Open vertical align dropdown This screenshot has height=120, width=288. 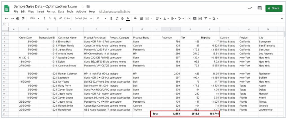click(x=166, y=19)
